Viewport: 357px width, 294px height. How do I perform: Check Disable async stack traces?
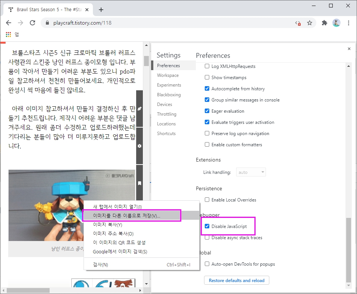coord(207,237)
